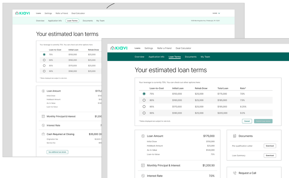Switch to My Team tab in back window
The width and height of the screenshot is (289, 178).
(x=100, y=21)
